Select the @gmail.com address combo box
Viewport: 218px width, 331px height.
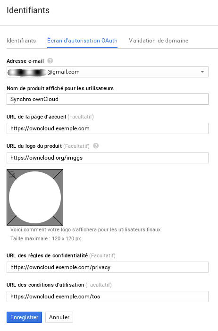[108, 72]
